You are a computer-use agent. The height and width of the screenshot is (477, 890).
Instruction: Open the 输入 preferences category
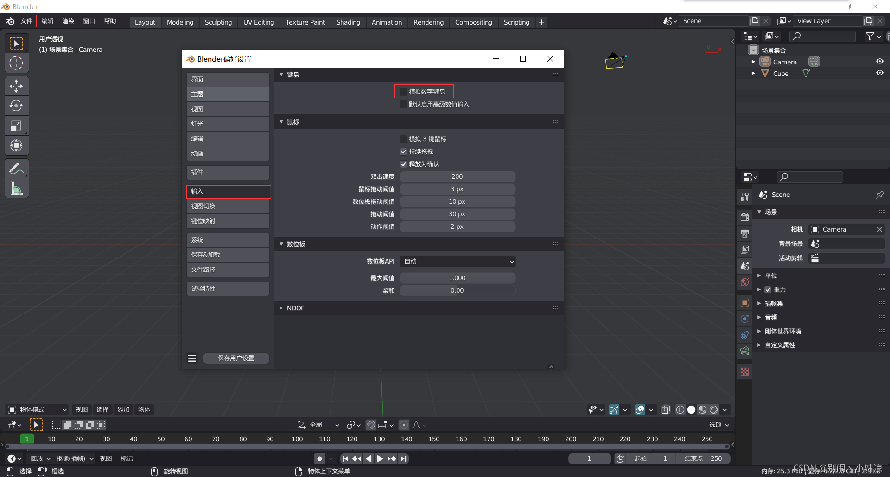tap(228, 192)
